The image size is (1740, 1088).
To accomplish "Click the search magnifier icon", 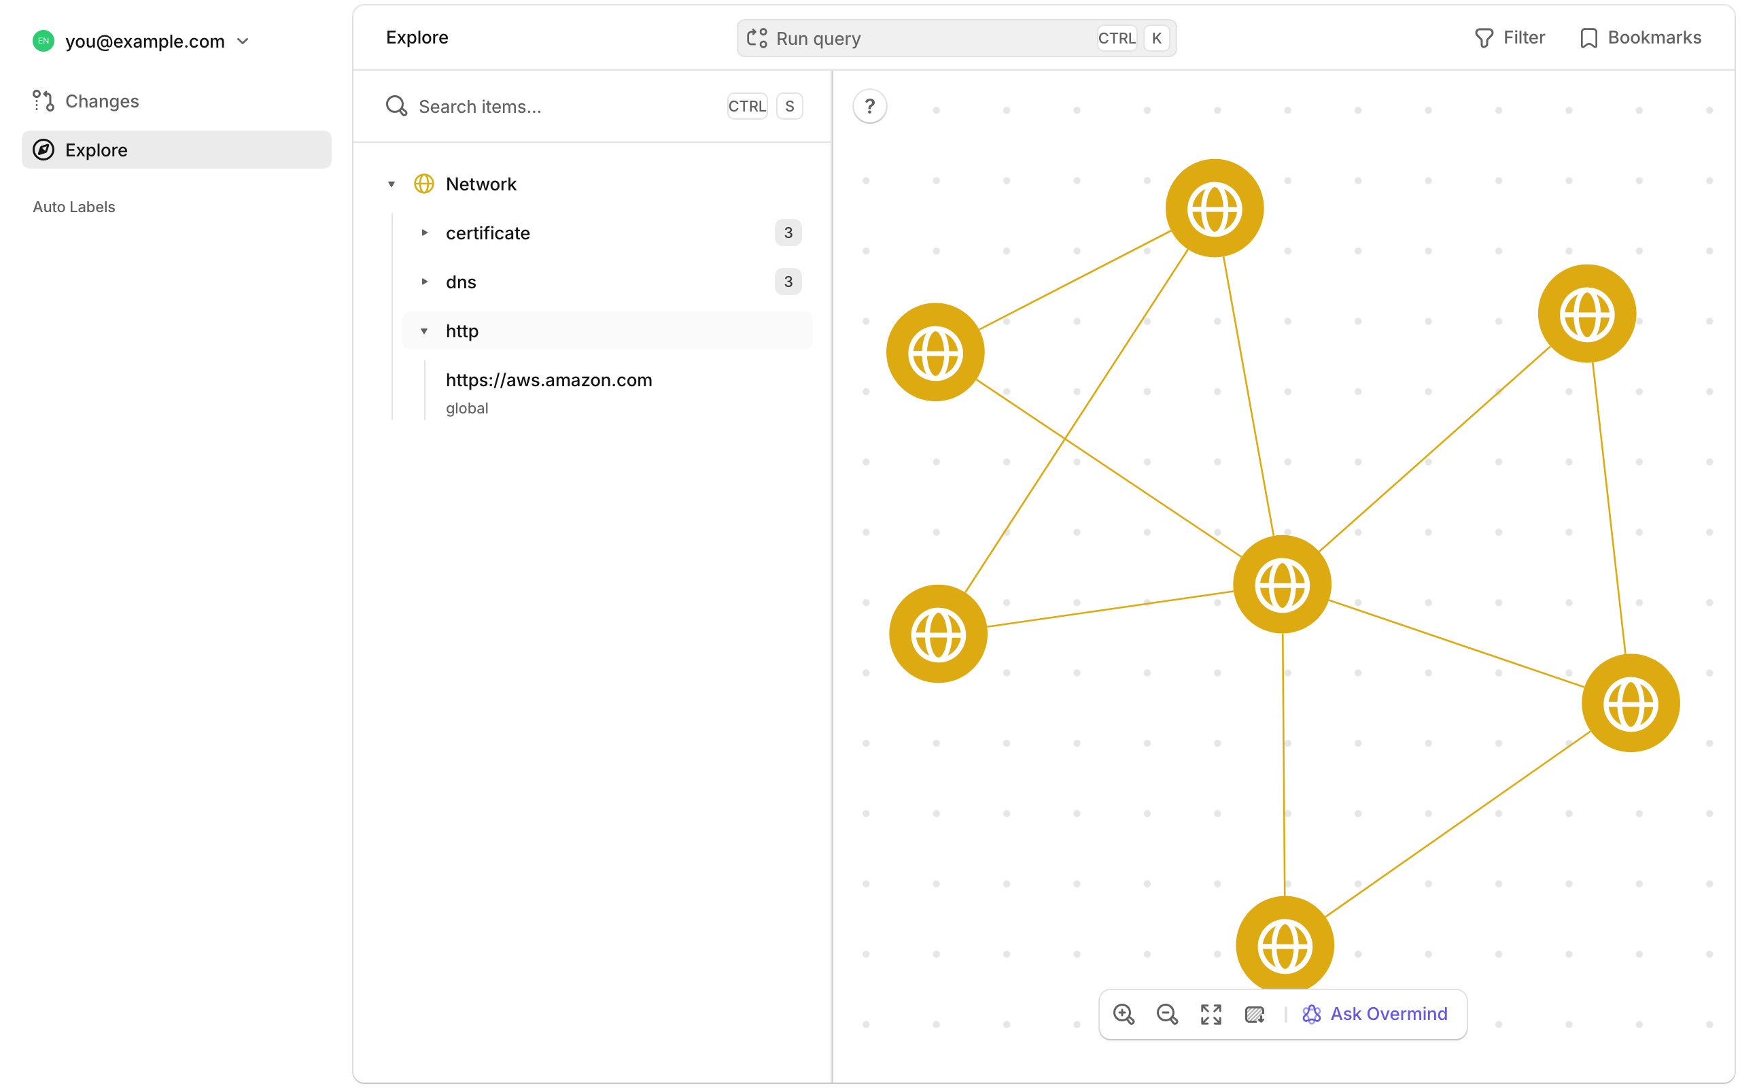I will click(396, 106).
